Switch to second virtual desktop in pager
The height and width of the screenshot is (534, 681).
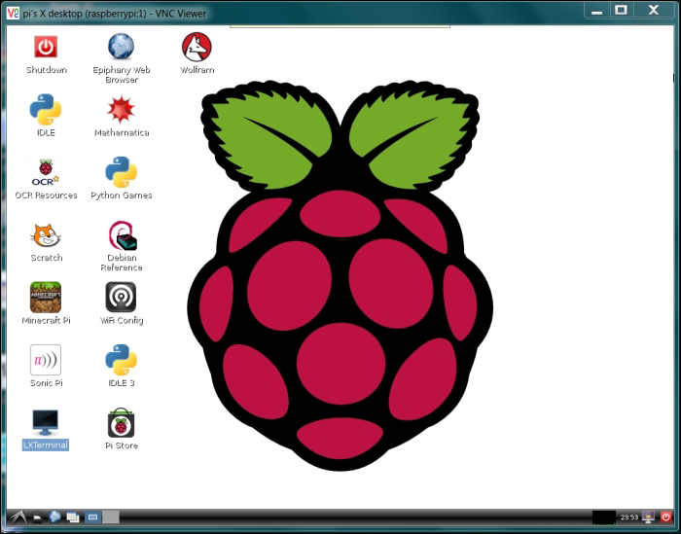(111, 517)
